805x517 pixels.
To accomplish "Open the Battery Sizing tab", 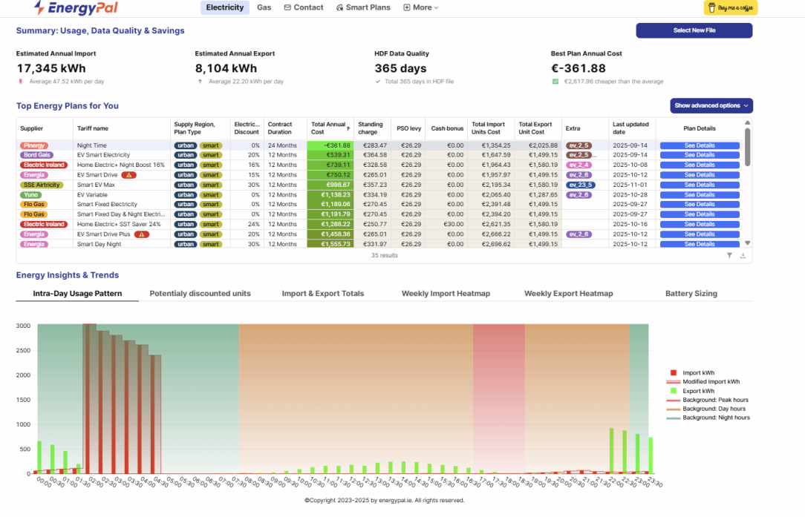I will pyautogui.click(x=691, y=294).
